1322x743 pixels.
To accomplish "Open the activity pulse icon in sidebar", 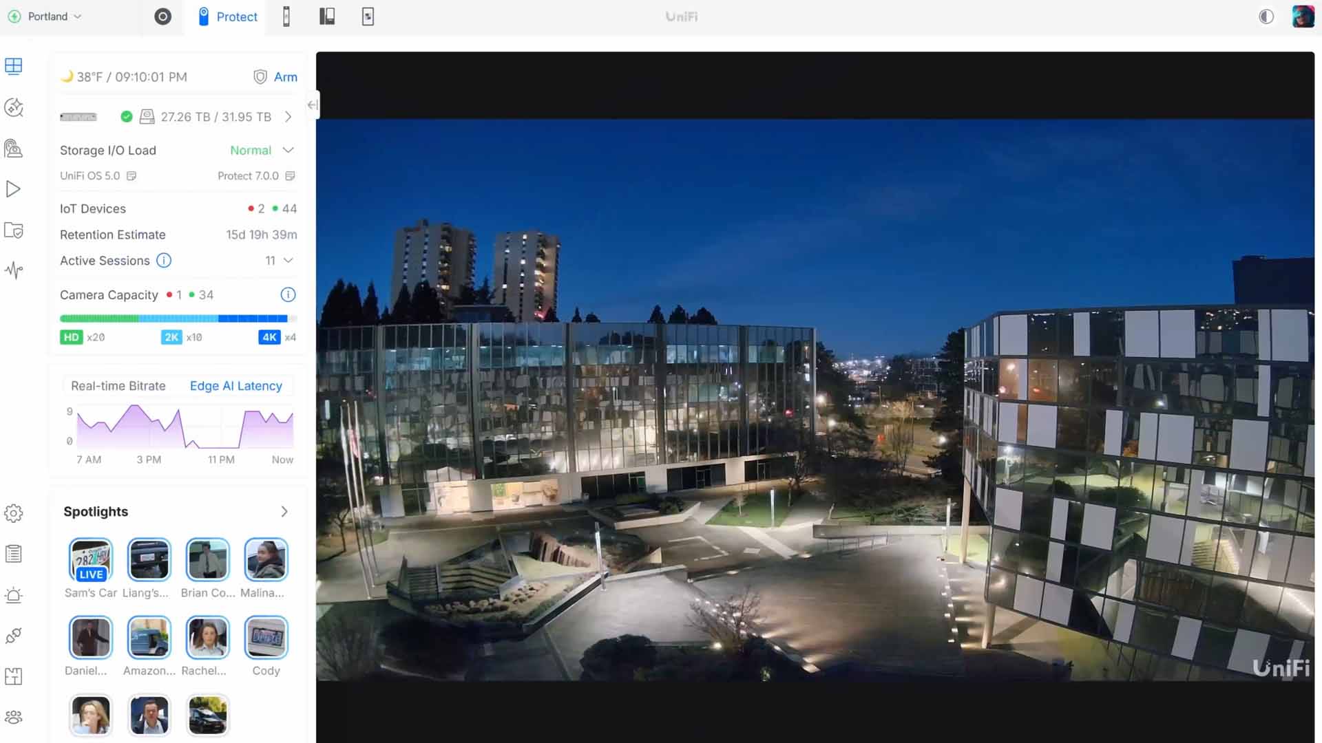I will tap(14, 270).
